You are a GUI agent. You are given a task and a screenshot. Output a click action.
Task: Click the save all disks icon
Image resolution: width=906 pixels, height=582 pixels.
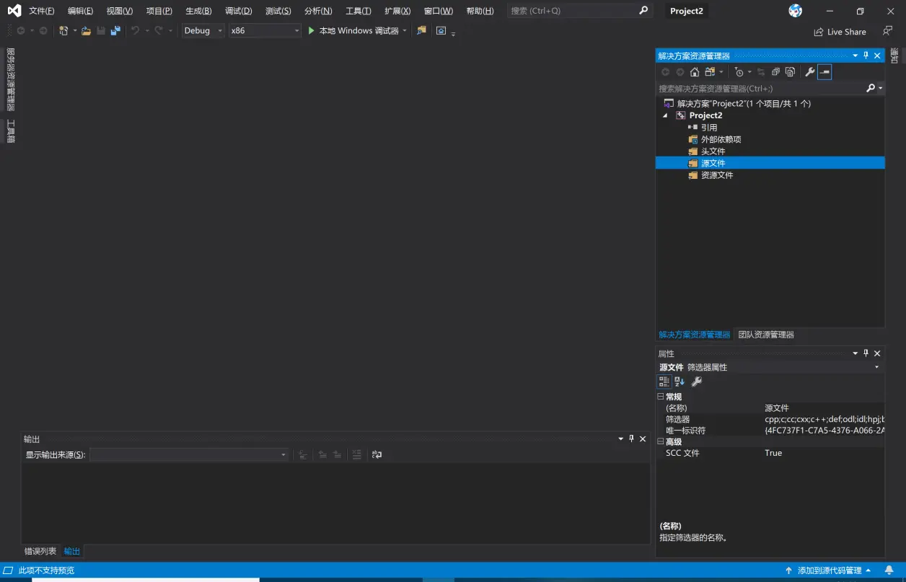click(115, 31)
